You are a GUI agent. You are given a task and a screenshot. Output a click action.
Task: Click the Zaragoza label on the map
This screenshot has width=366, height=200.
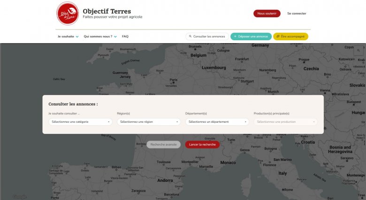click(138, 191)
